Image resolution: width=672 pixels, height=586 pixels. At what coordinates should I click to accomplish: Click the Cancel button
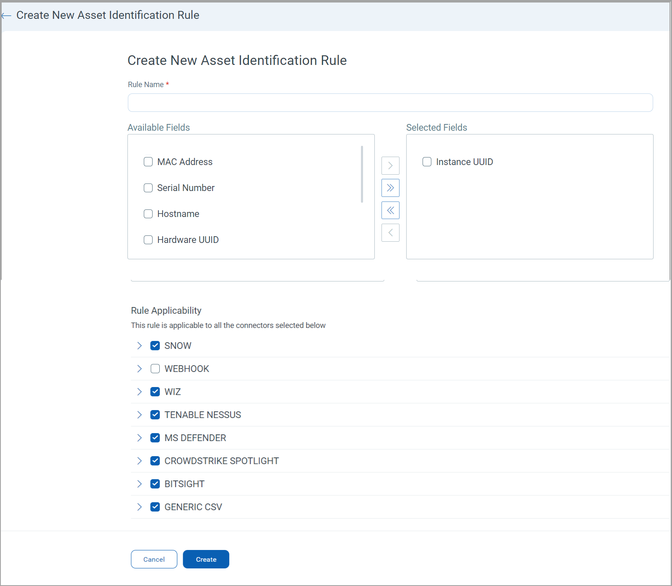click(154, 559)
